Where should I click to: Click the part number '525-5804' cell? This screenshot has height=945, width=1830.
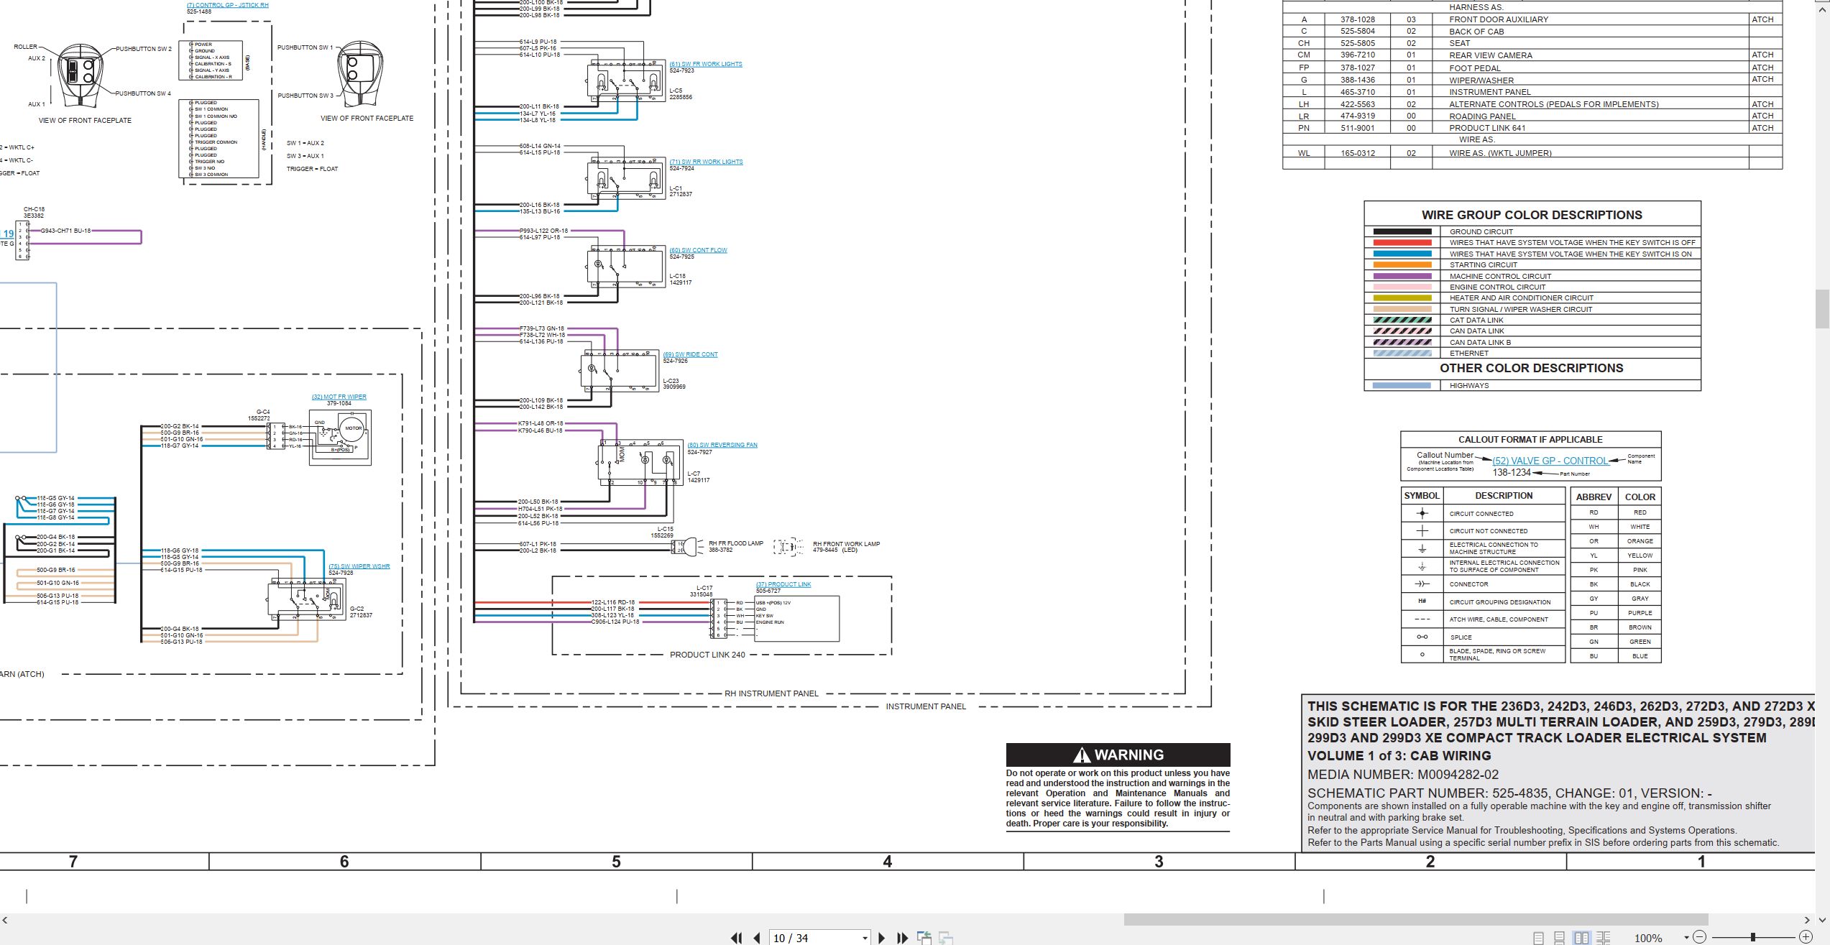pyautogui.click(x=1357, y=32)
